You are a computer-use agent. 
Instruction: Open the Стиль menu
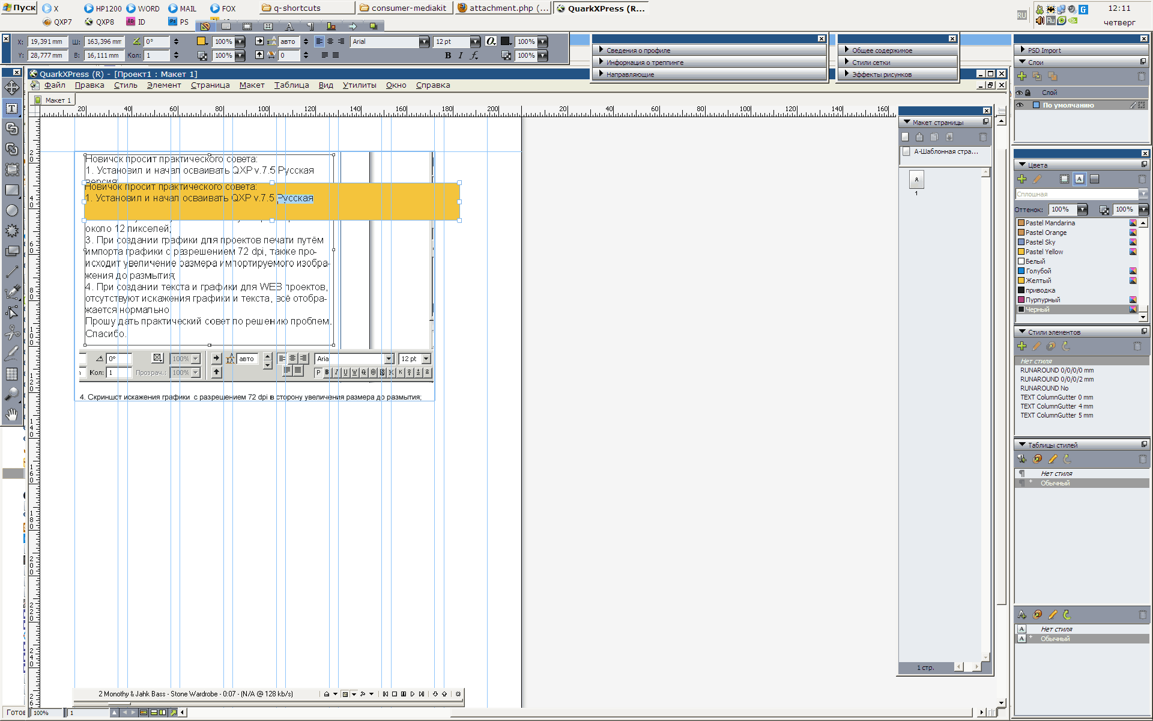[126, 85]
